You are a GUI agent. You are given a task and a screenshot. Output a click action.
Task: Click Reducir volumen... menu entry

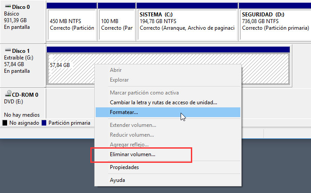click(132, 135)
